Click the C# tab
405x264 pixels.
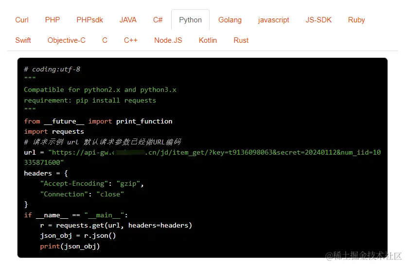(158, 20)
